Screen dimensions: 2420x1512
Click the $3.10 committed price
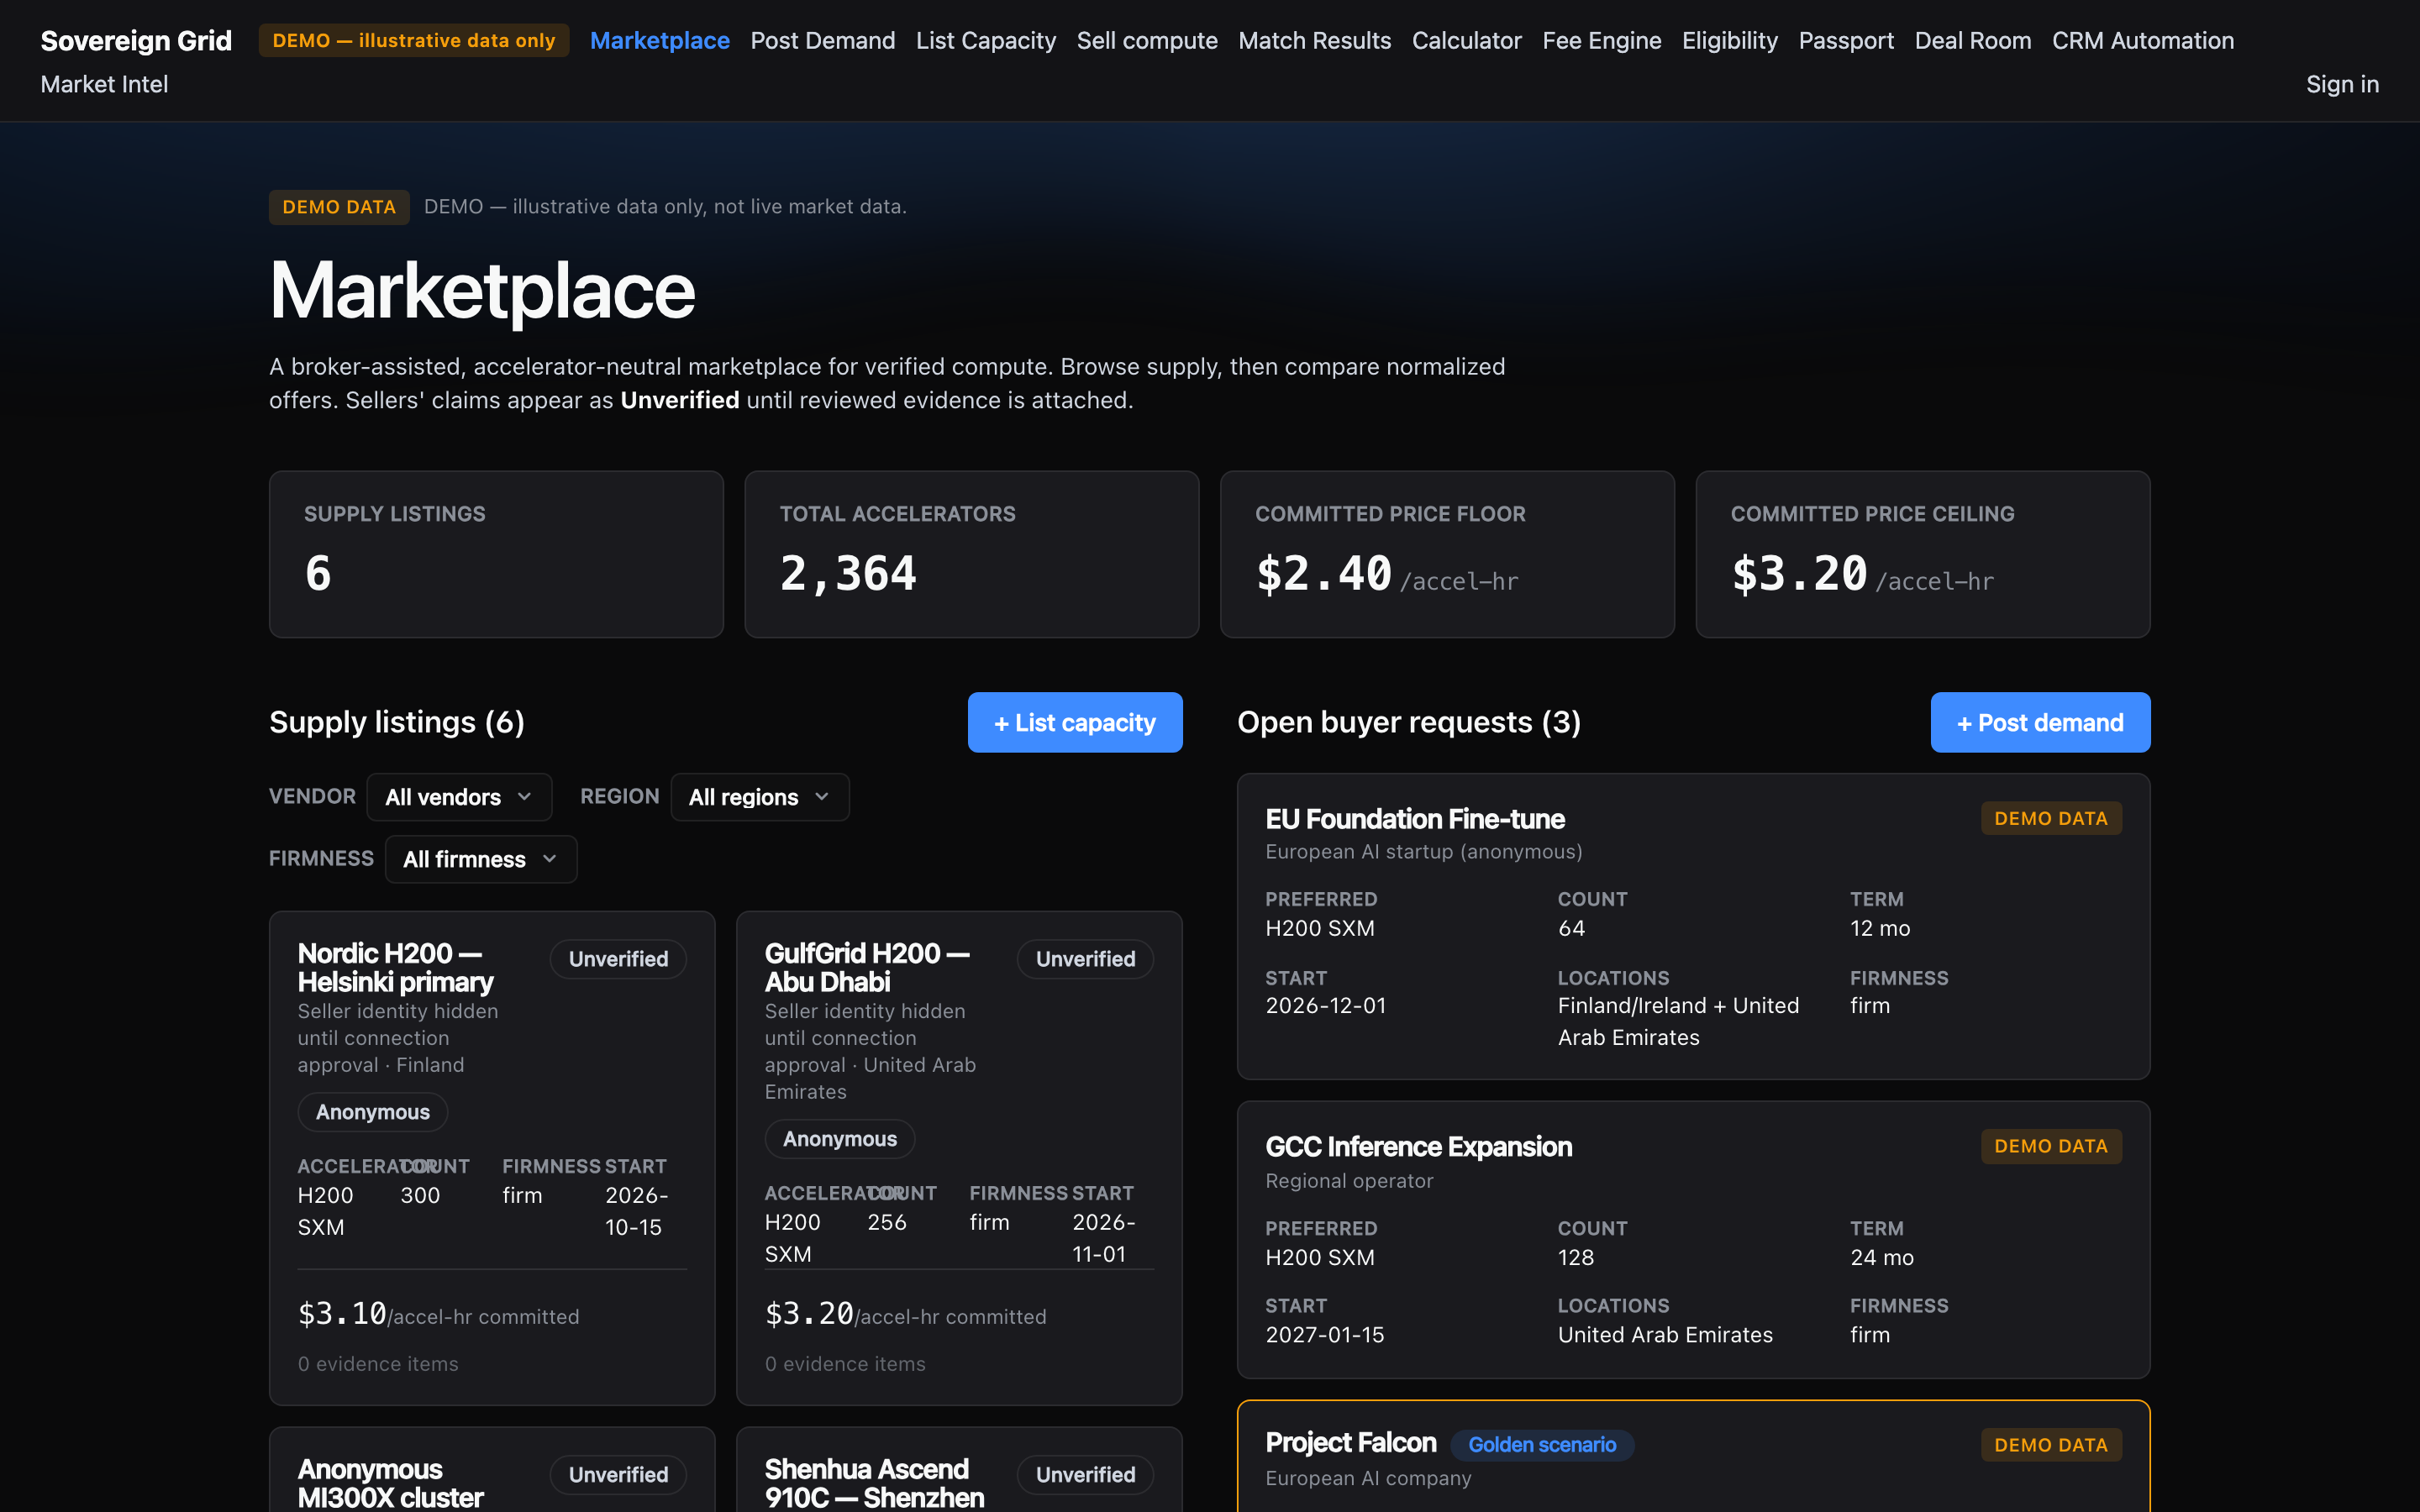click(x=342, y=1314)
